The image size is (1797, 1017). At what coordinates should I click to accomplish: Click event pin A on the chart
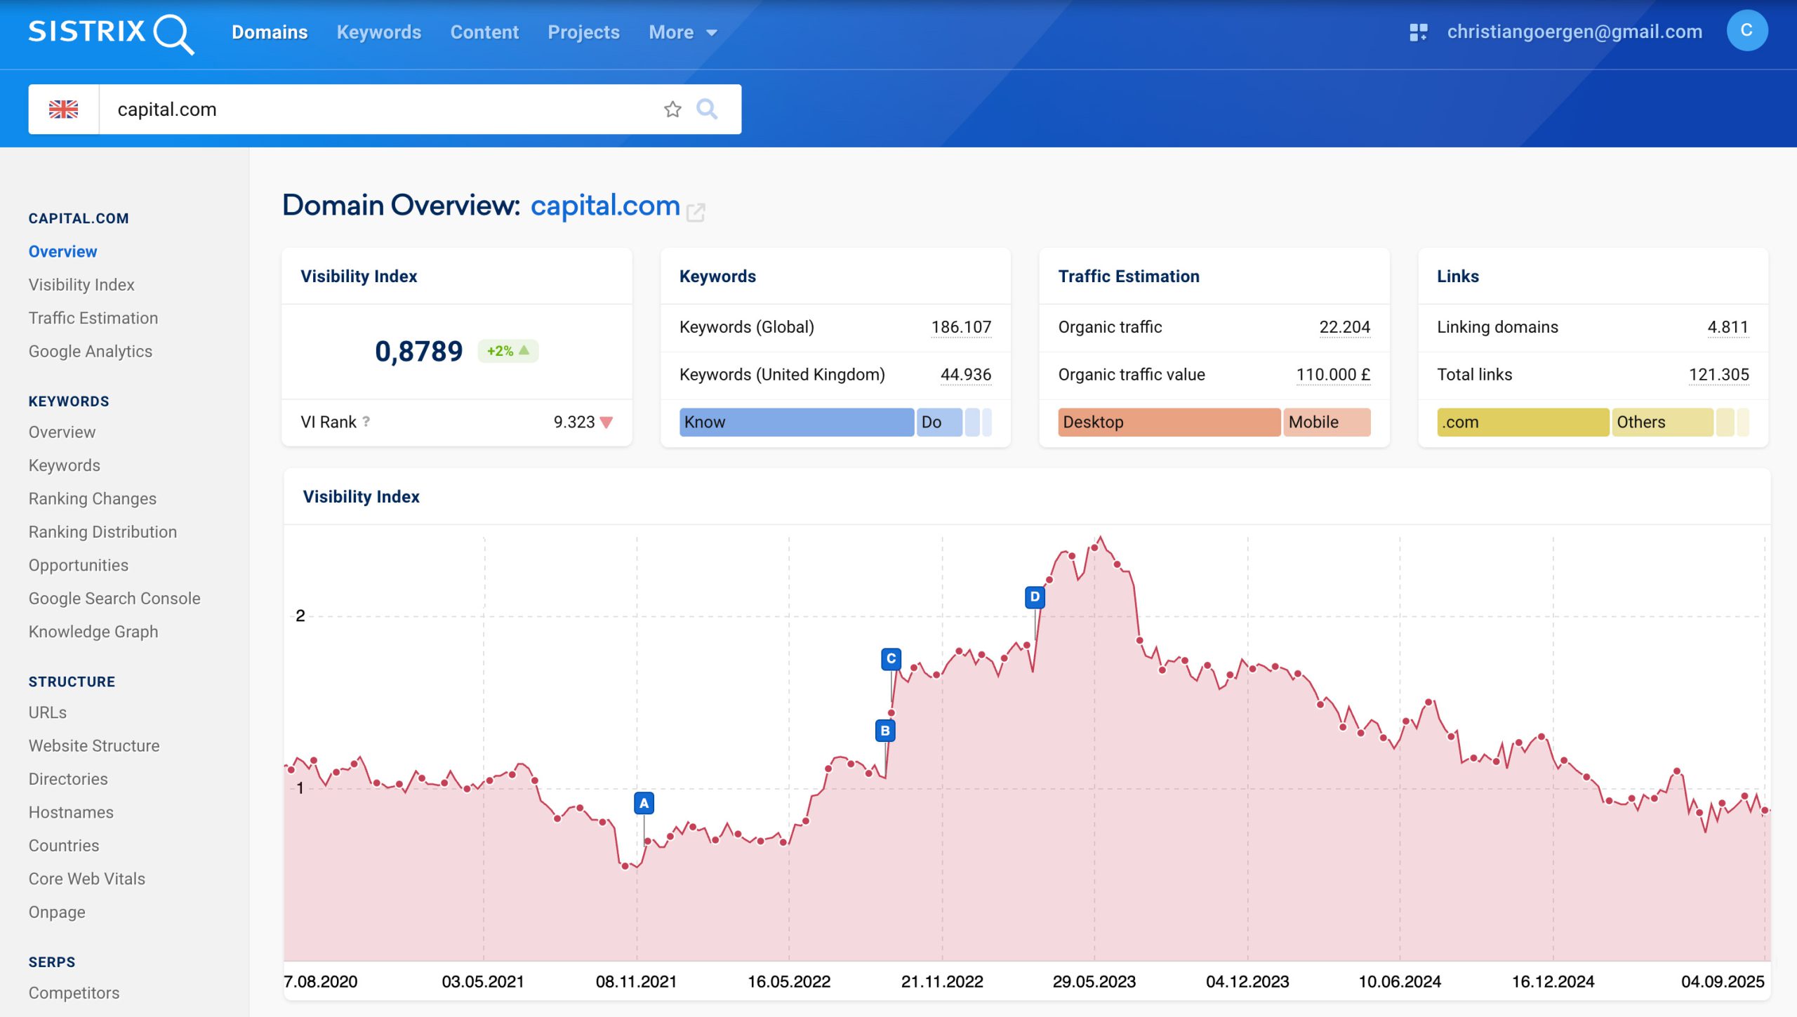click(643, 803)
